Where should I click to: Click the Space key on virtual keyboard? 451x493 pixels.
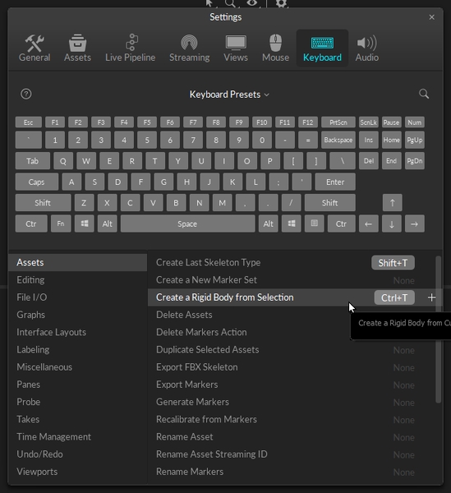187,223
